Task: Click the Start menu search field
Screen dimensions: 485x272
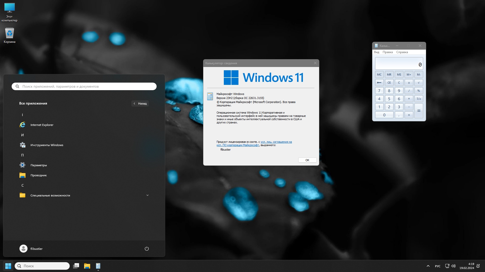Action: 84,86
